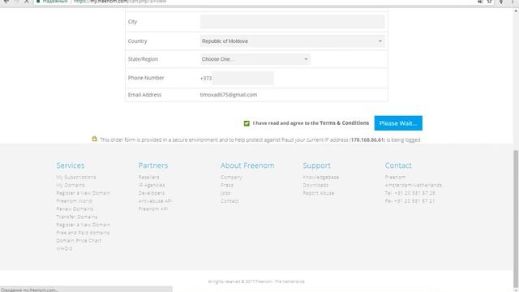
Task: Select the email address timoxad675@gmail.com text
Action: pyautogui.click(x=229, y=95)
